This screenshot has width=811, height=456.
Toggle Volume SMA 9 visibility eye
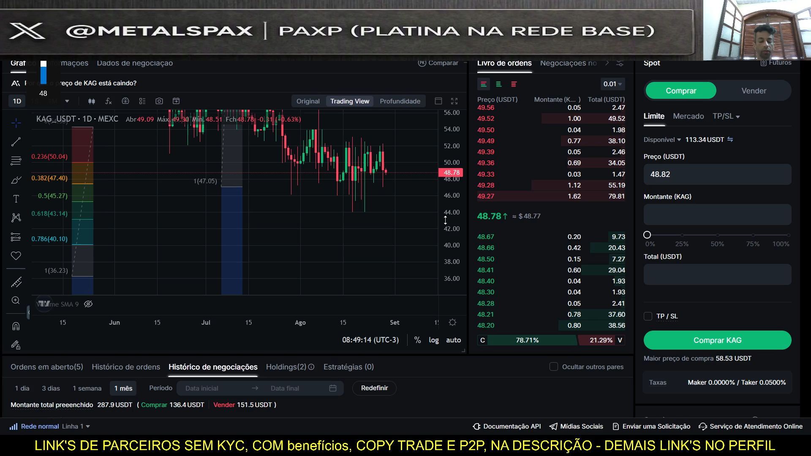pyautogui.click(x=88, y=304)
